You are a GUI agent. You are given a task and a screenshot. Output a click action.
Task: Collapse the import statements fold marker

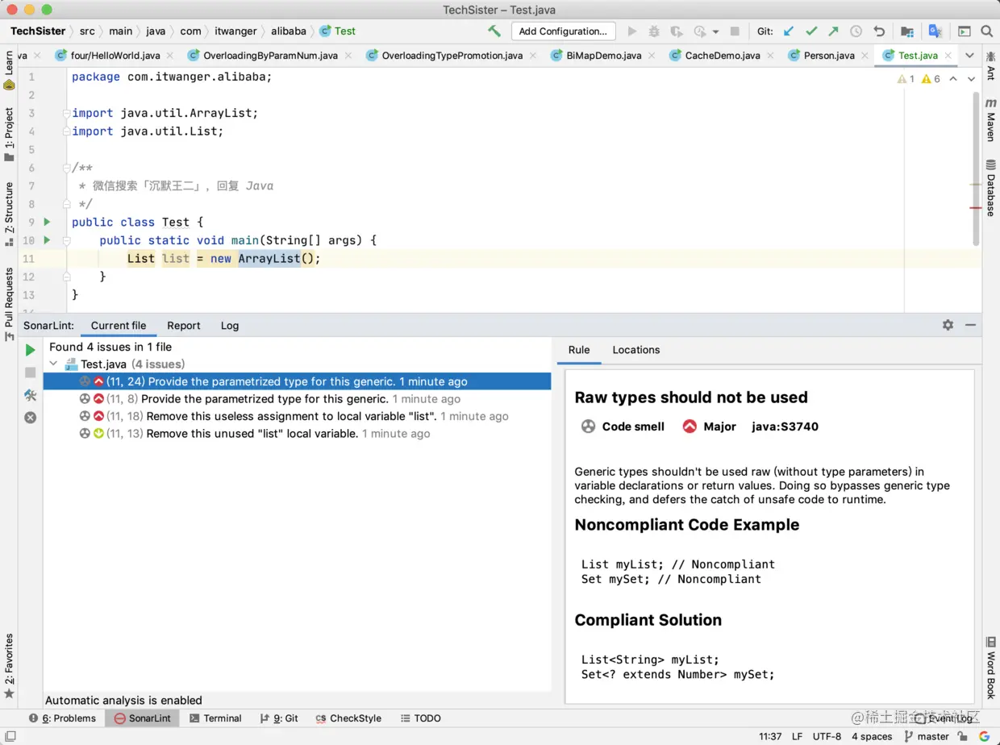66,113
